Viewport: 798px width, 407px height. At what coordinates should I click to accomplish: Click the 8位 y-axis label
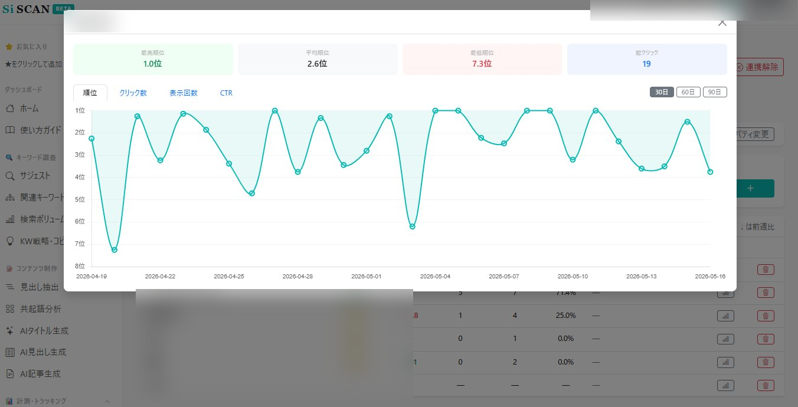click(80, 266)
